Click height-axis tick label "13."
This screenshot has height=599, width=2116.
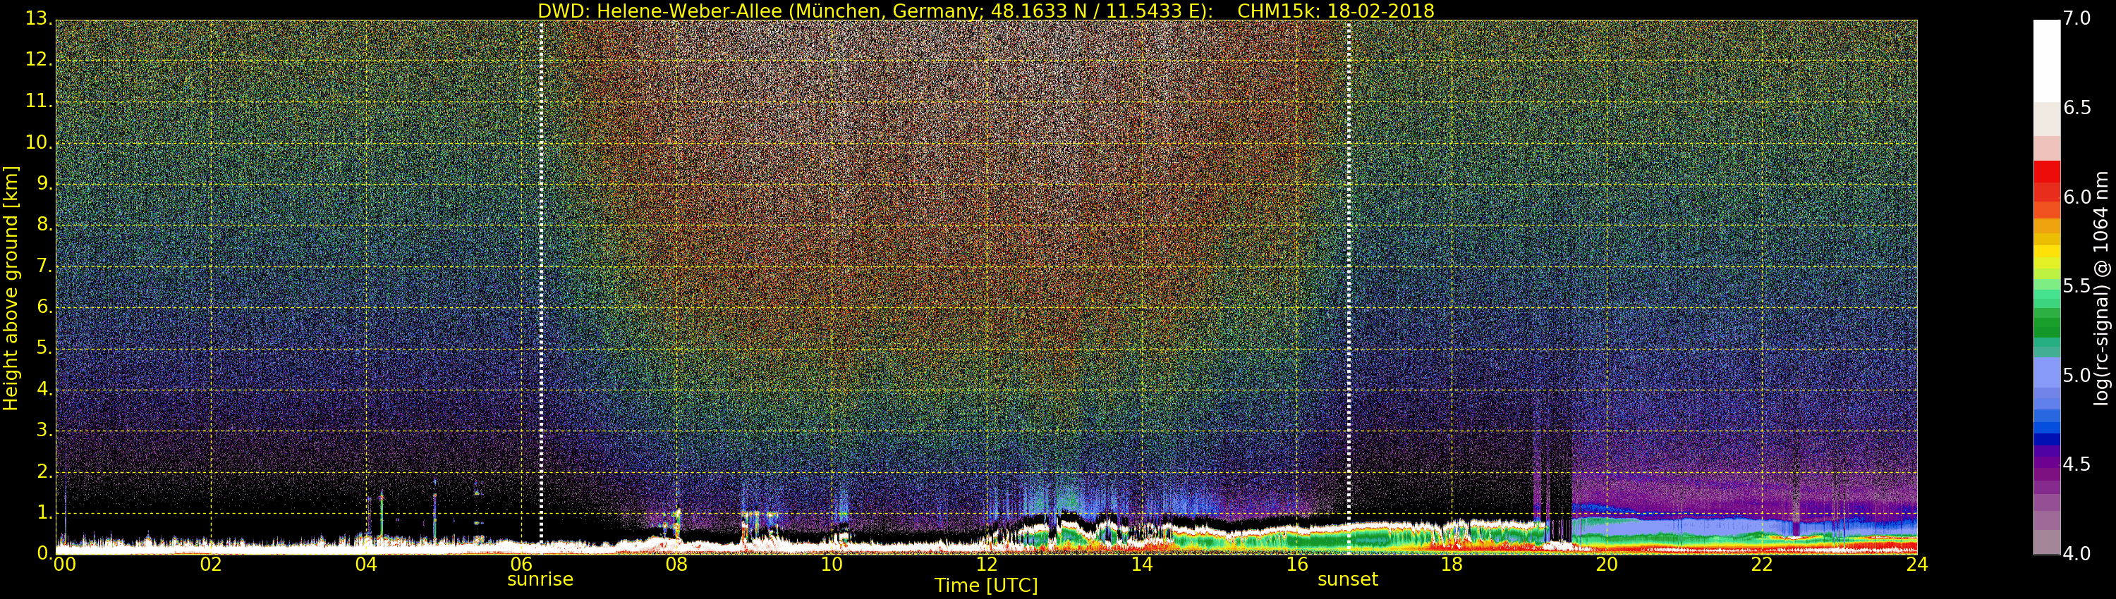click(39, 19)
